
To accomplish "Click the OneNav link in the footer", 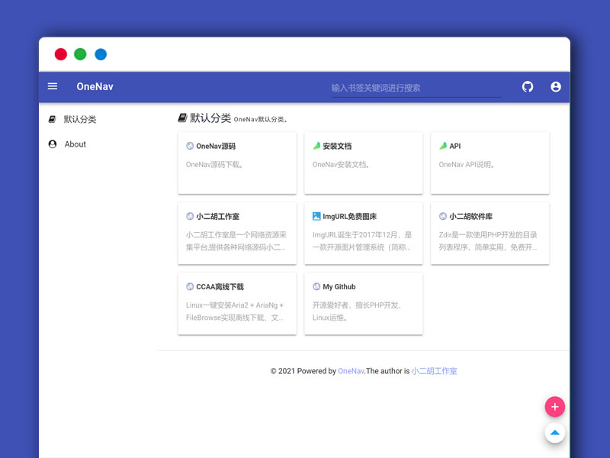I will point(350,371).
